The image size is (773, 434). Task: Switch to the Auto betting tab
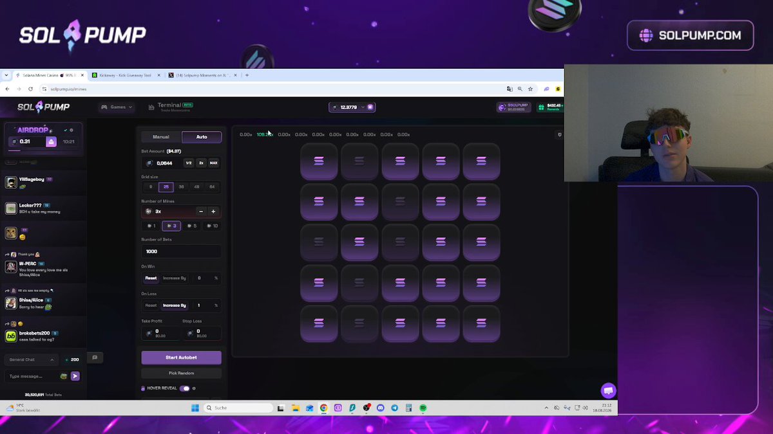click(x=202, y=137)
